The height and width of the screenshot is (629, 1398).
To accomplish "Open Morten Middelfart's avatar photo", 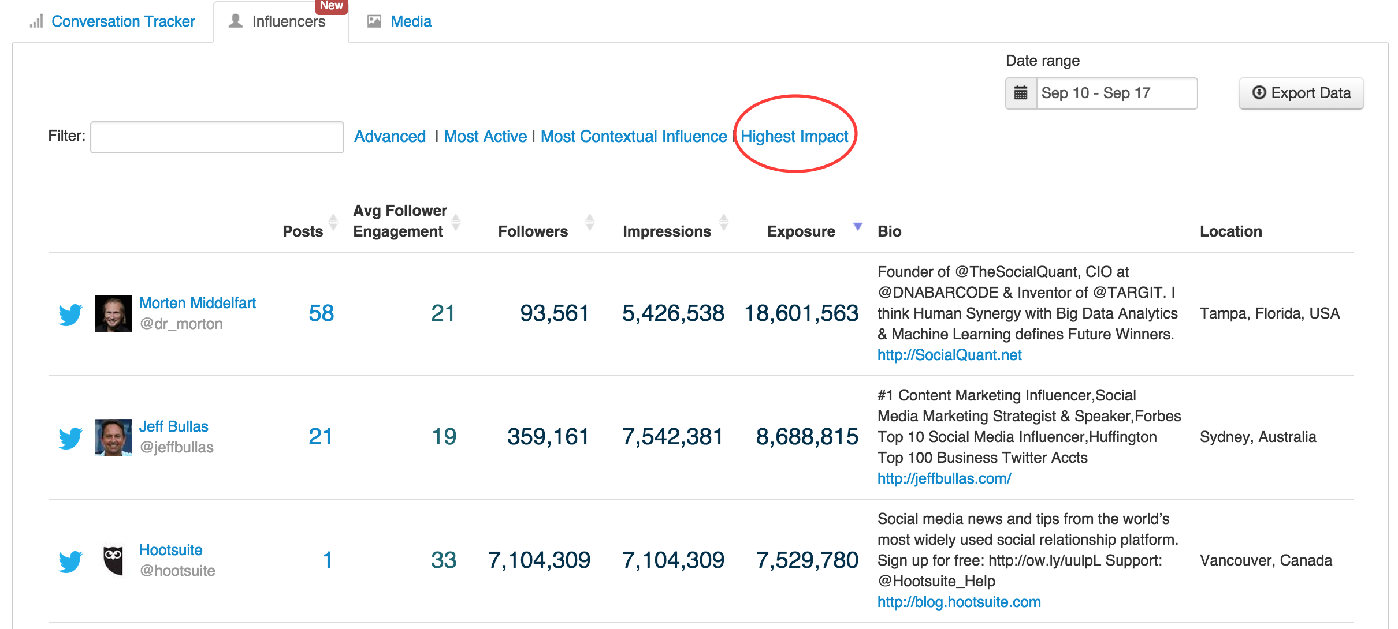I will pos(113,314).
